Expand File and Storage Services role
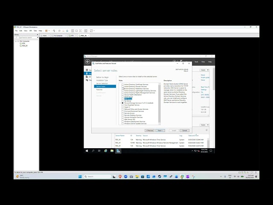This screenshot has width=273, height=205. click(120, 103)
